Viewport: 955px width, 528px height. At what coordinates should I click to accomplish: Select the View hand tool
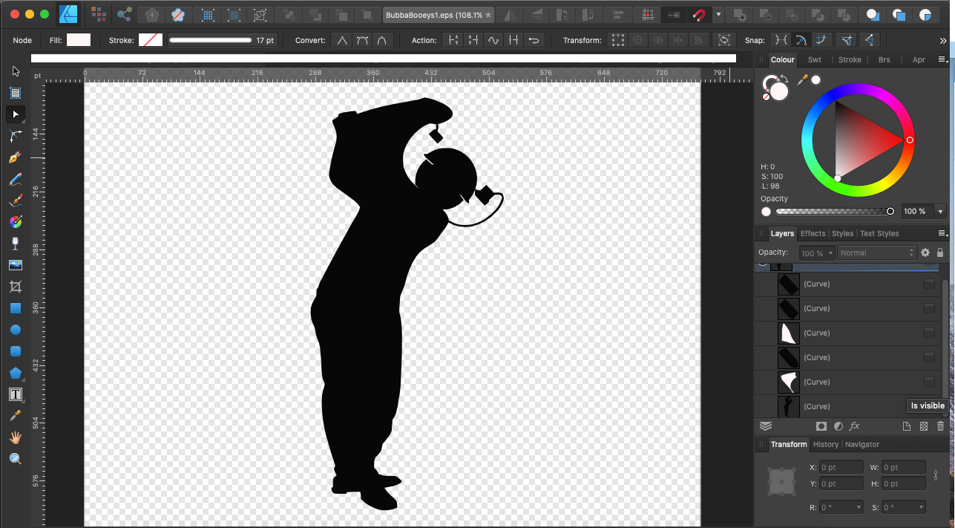[16, 437]
